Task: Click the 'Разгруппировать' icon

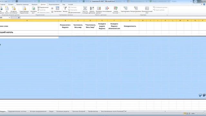Action: point(136,8)
